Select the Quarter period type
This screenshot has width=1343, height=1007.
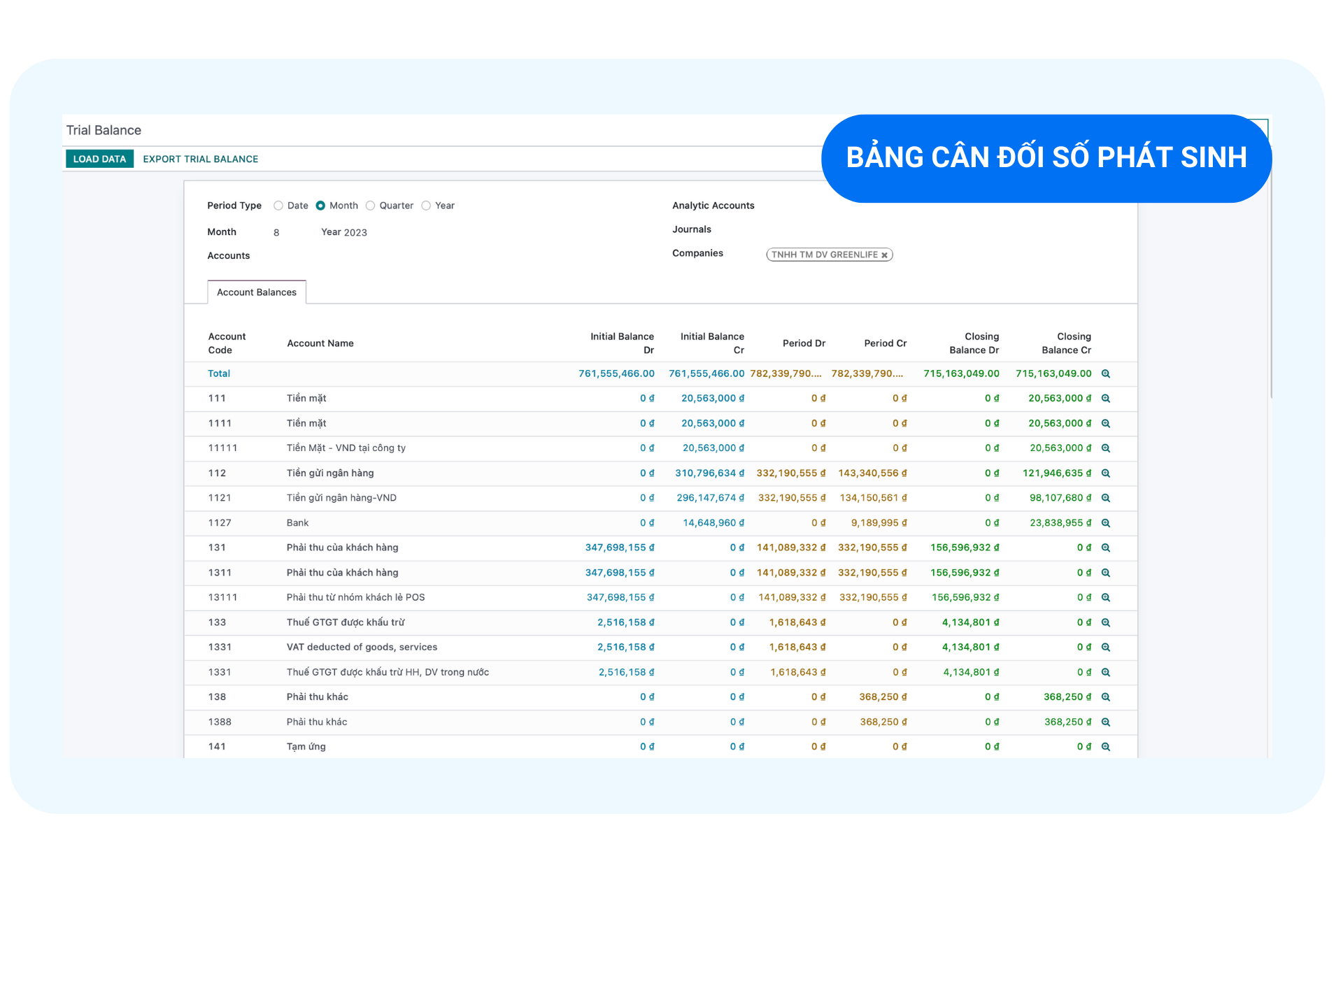coord(371,206)
